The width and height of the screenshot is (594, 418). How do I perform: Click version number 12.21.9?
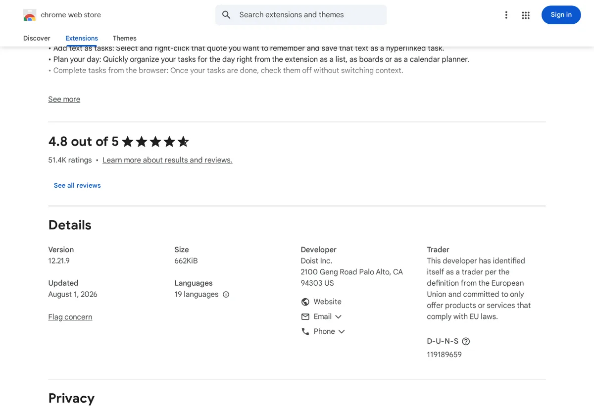(59, 261)
